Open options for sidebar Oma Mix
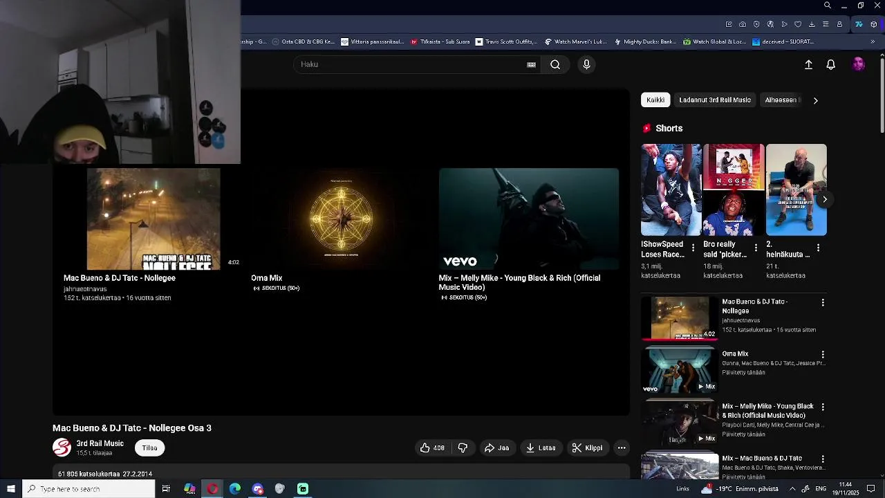885x498 pixels. click(x=823, y=355)
